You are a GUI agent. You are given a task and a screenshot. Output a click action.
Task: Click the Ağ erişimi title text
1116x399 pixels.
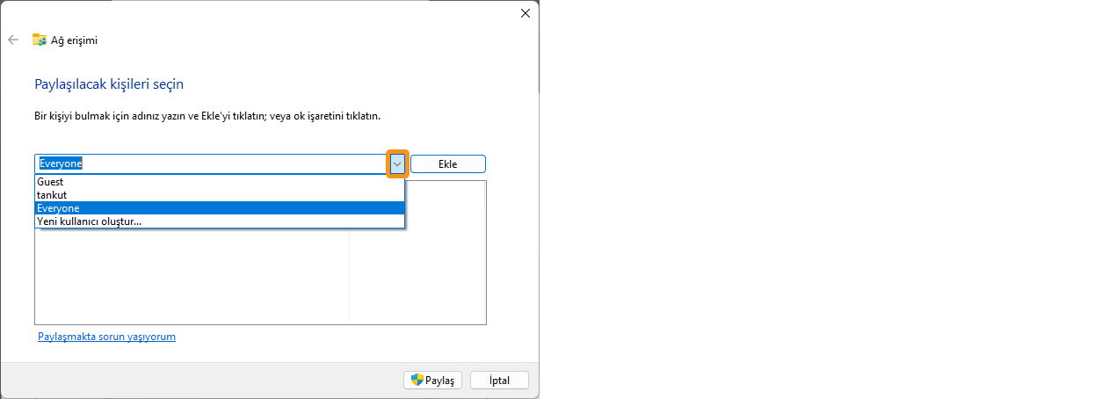[75, 40]
